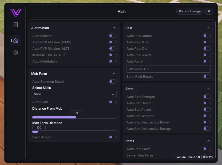Turn on InstaKill [UNSTABLE]

112,55
